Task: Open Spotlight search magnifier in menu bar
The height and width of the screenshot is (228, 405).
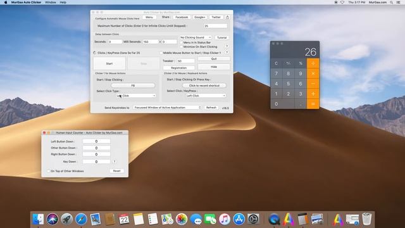Action: pyautogui.click(x=391, y=3)
